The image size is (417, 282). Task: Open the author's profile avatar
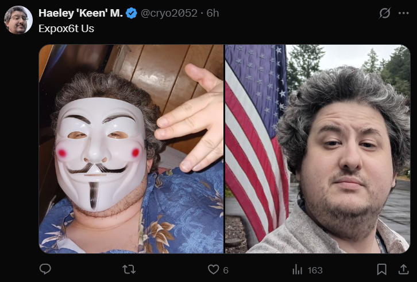point(18,20)
